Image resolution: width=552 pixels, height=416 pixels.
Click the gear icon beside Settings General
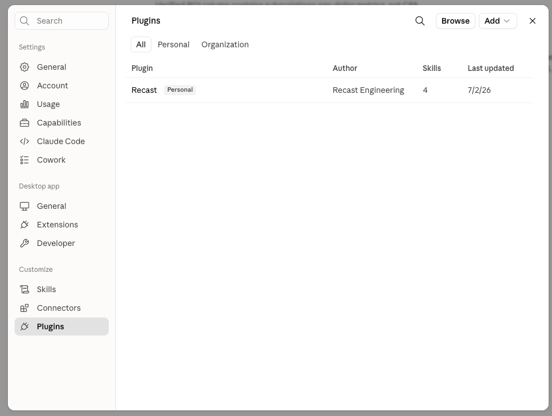click(24, 67)
